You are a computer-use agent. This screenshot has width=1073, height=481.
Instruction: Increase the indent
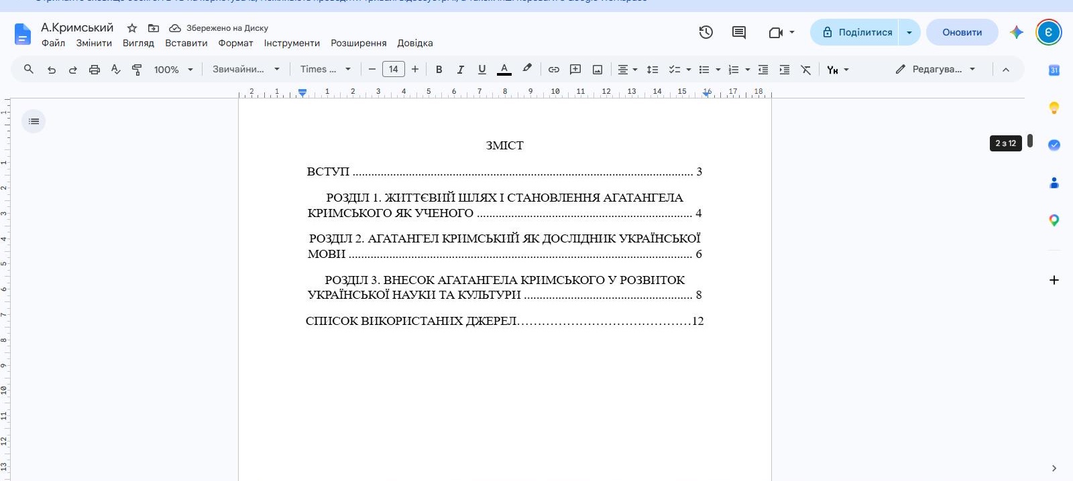pos(785,70)
